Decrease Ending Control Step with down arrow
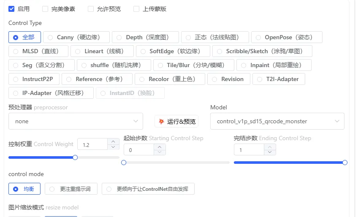The width and height of the screenshot is (358, 217). (x=270, y=152)
